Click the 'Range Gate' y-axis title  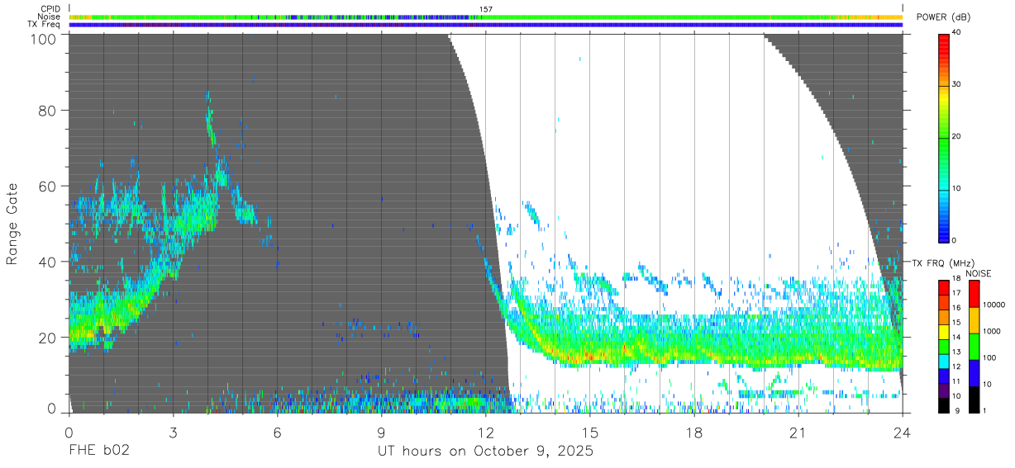(x=12, y=224)
